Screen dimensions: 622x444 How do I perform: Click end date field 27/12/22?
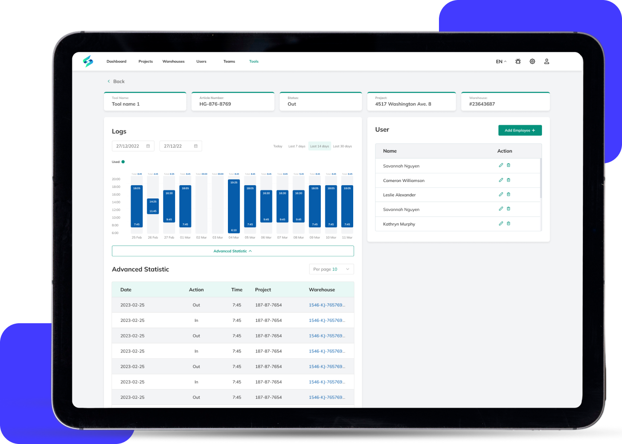(180, 146)
